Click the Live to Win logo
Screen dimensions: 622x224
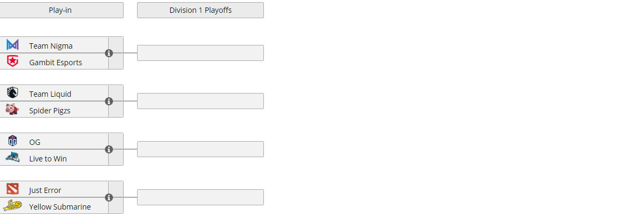pos(12,158)
